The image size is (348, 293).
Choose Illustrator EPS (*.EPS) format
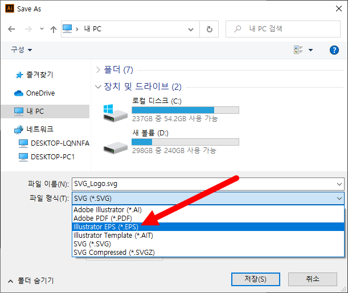[208, 227]
